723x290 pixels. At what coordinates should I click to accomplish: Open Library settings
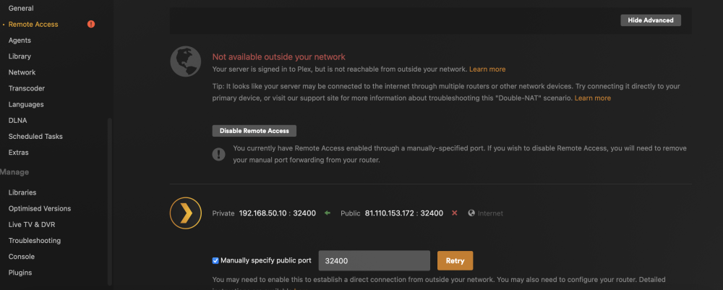pos(20,56)
